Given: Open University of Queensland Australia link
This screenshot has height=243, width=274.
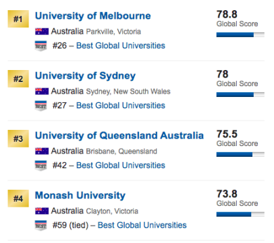Looking at the screenshot, I should coord(119,136).
